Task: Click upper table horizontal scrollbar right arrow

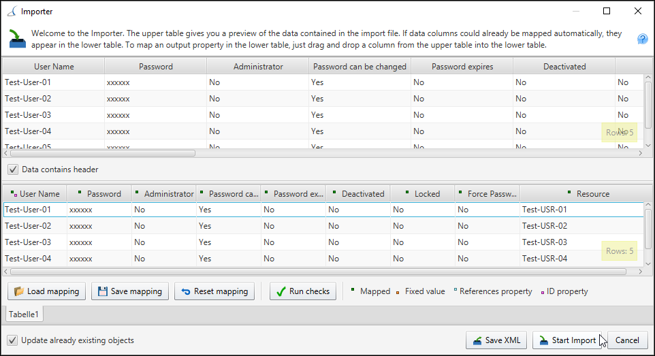Action: pyautogui.click(x=641, y=153)
